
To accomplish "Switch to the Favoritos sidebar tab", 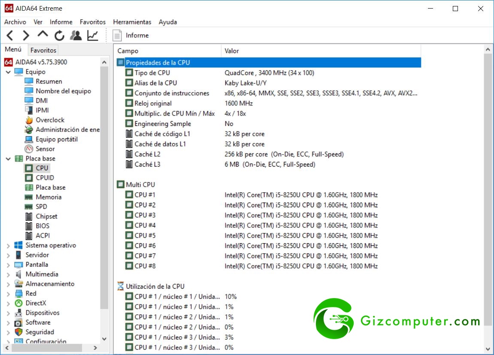I will [x=43, y=50].
